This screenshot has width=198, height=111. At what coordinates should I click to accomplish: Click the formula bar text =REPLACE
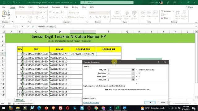tap(47, 27)
